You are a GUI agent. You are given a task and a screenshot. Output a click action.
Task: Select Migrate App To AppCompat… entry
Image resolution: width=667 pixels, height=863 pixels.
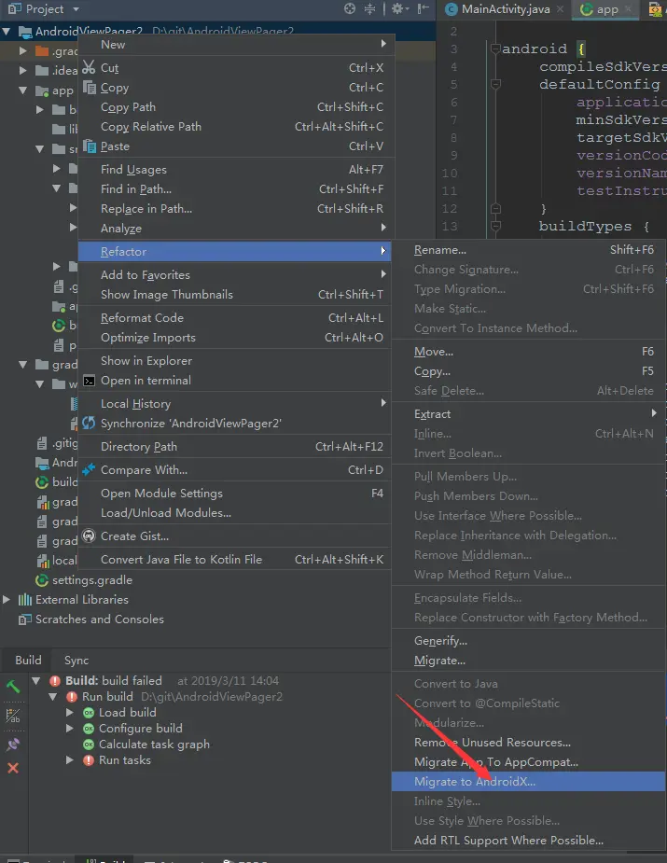[x=529, y=762]
